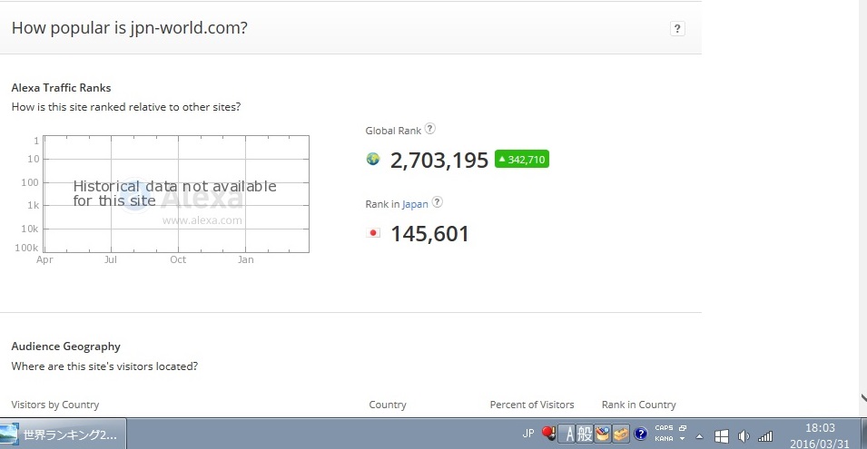The image size is (867, 449).
Task: Toggle the CAPS lock indicator on language bar
Action: click(664, 428)
